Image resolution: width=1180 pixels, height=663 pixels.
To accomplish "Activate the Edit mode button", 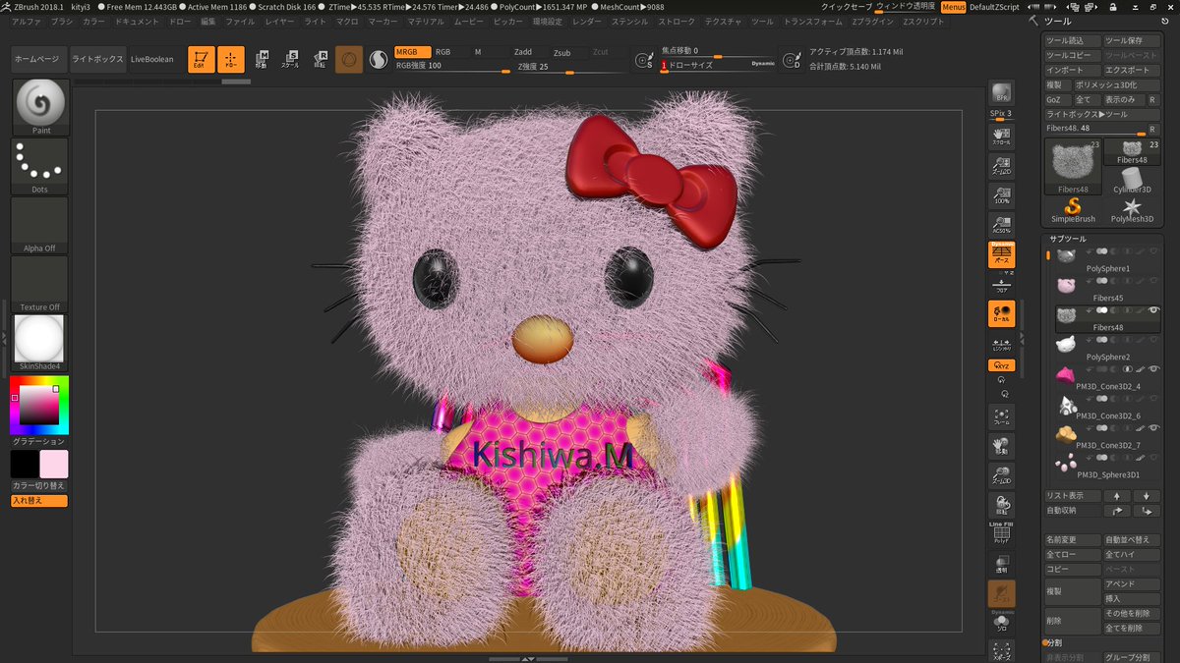I will (202, 60).
